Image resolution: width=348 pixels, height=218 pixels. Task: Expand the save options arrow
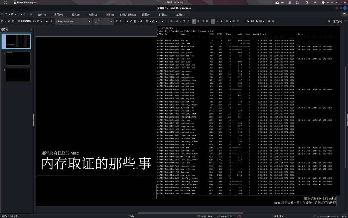[15, 14]
